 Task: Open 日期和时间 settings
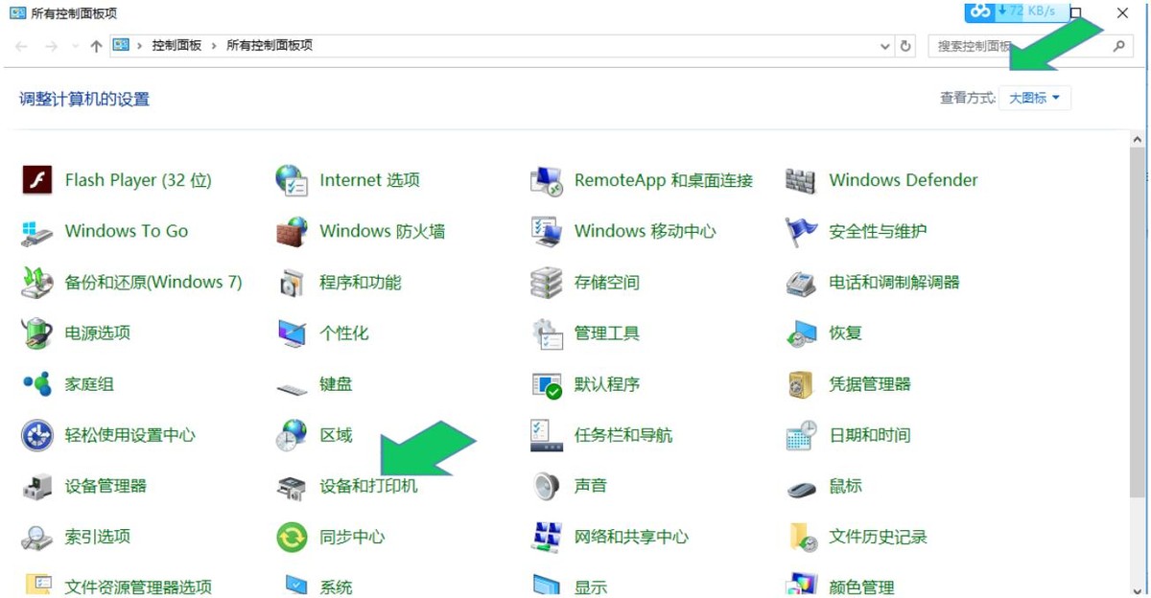tap(869, 435)
